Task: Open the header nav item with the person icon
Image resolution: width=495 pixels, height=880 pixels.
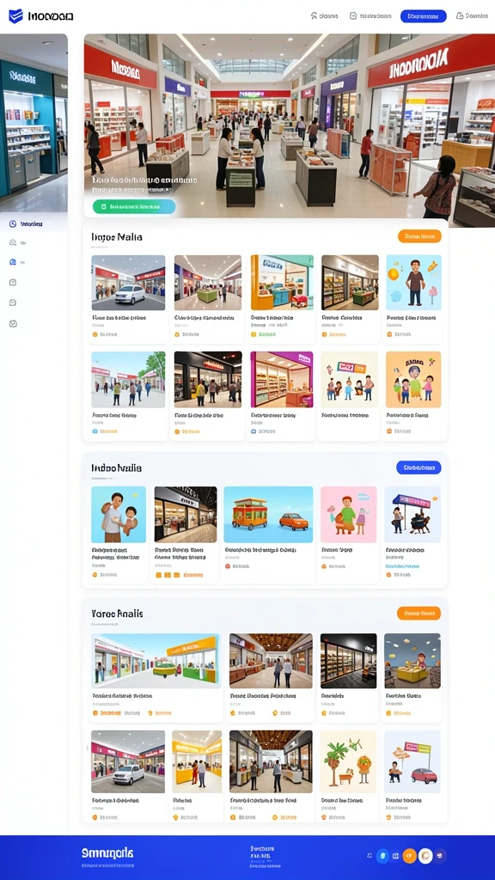Action: pyautogui.click(x=324, y=16)
